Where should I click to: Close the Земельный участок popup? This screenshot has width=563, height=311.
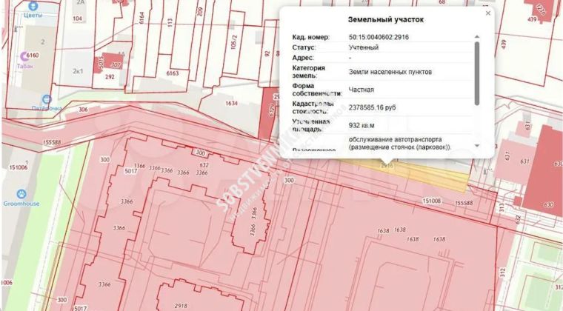[487, 13]
